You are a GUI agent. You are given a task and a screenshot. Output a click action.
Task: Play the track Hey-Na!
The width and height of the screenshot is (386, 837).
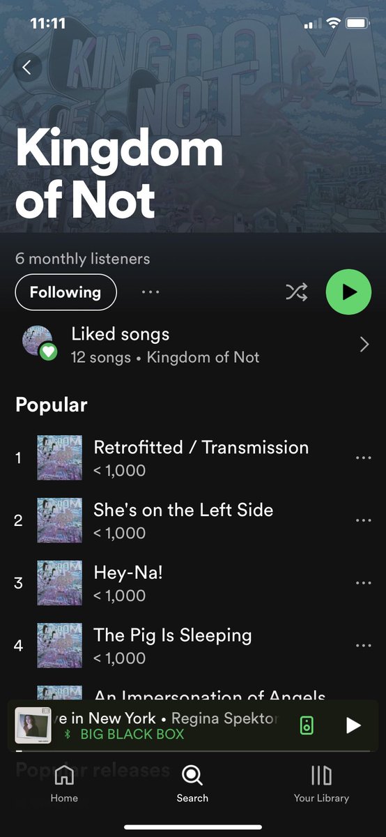coord(128,573)
